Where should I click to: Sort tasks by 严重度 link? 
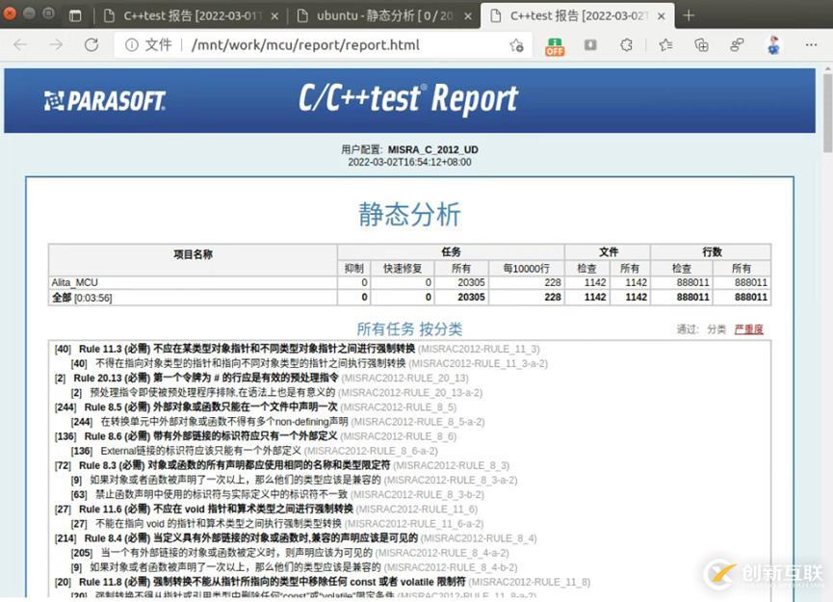coord(748,329)
